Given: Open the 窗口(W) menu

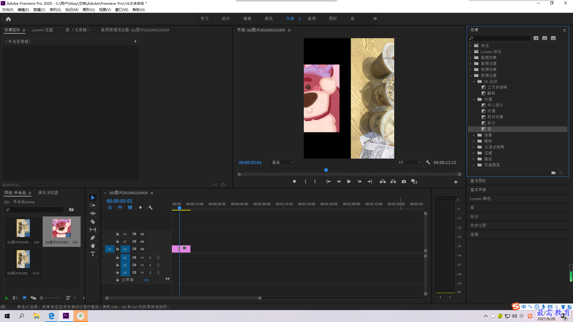Looking at the screenshot, I should tap(121, 10).
